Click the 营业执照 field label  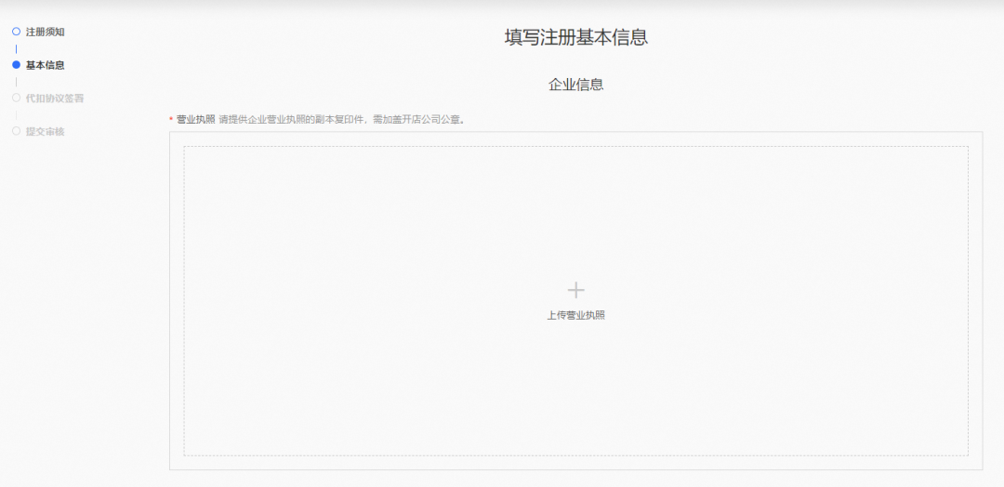pos(195,120)
